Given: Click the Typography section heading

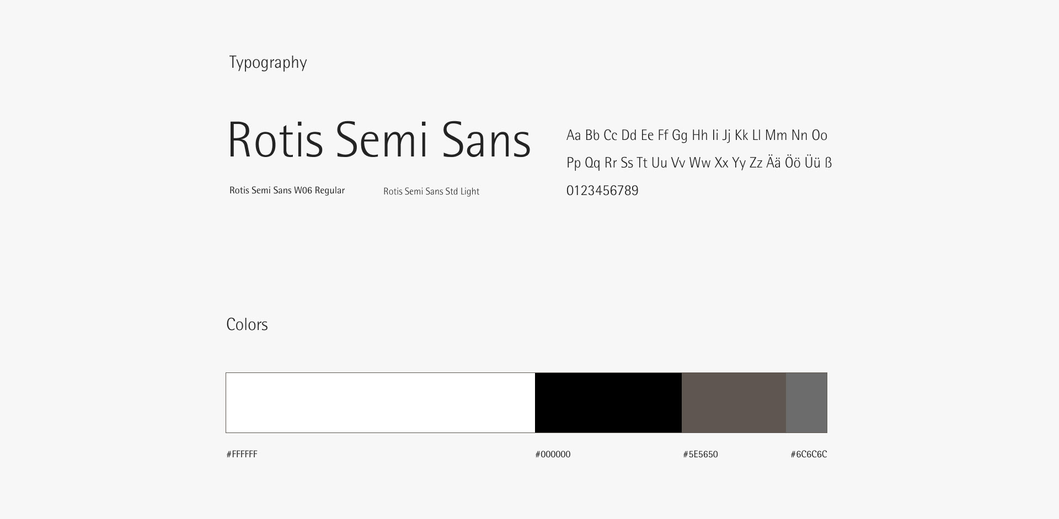Looking at the screenshot, I should click(x=268, y=63).
